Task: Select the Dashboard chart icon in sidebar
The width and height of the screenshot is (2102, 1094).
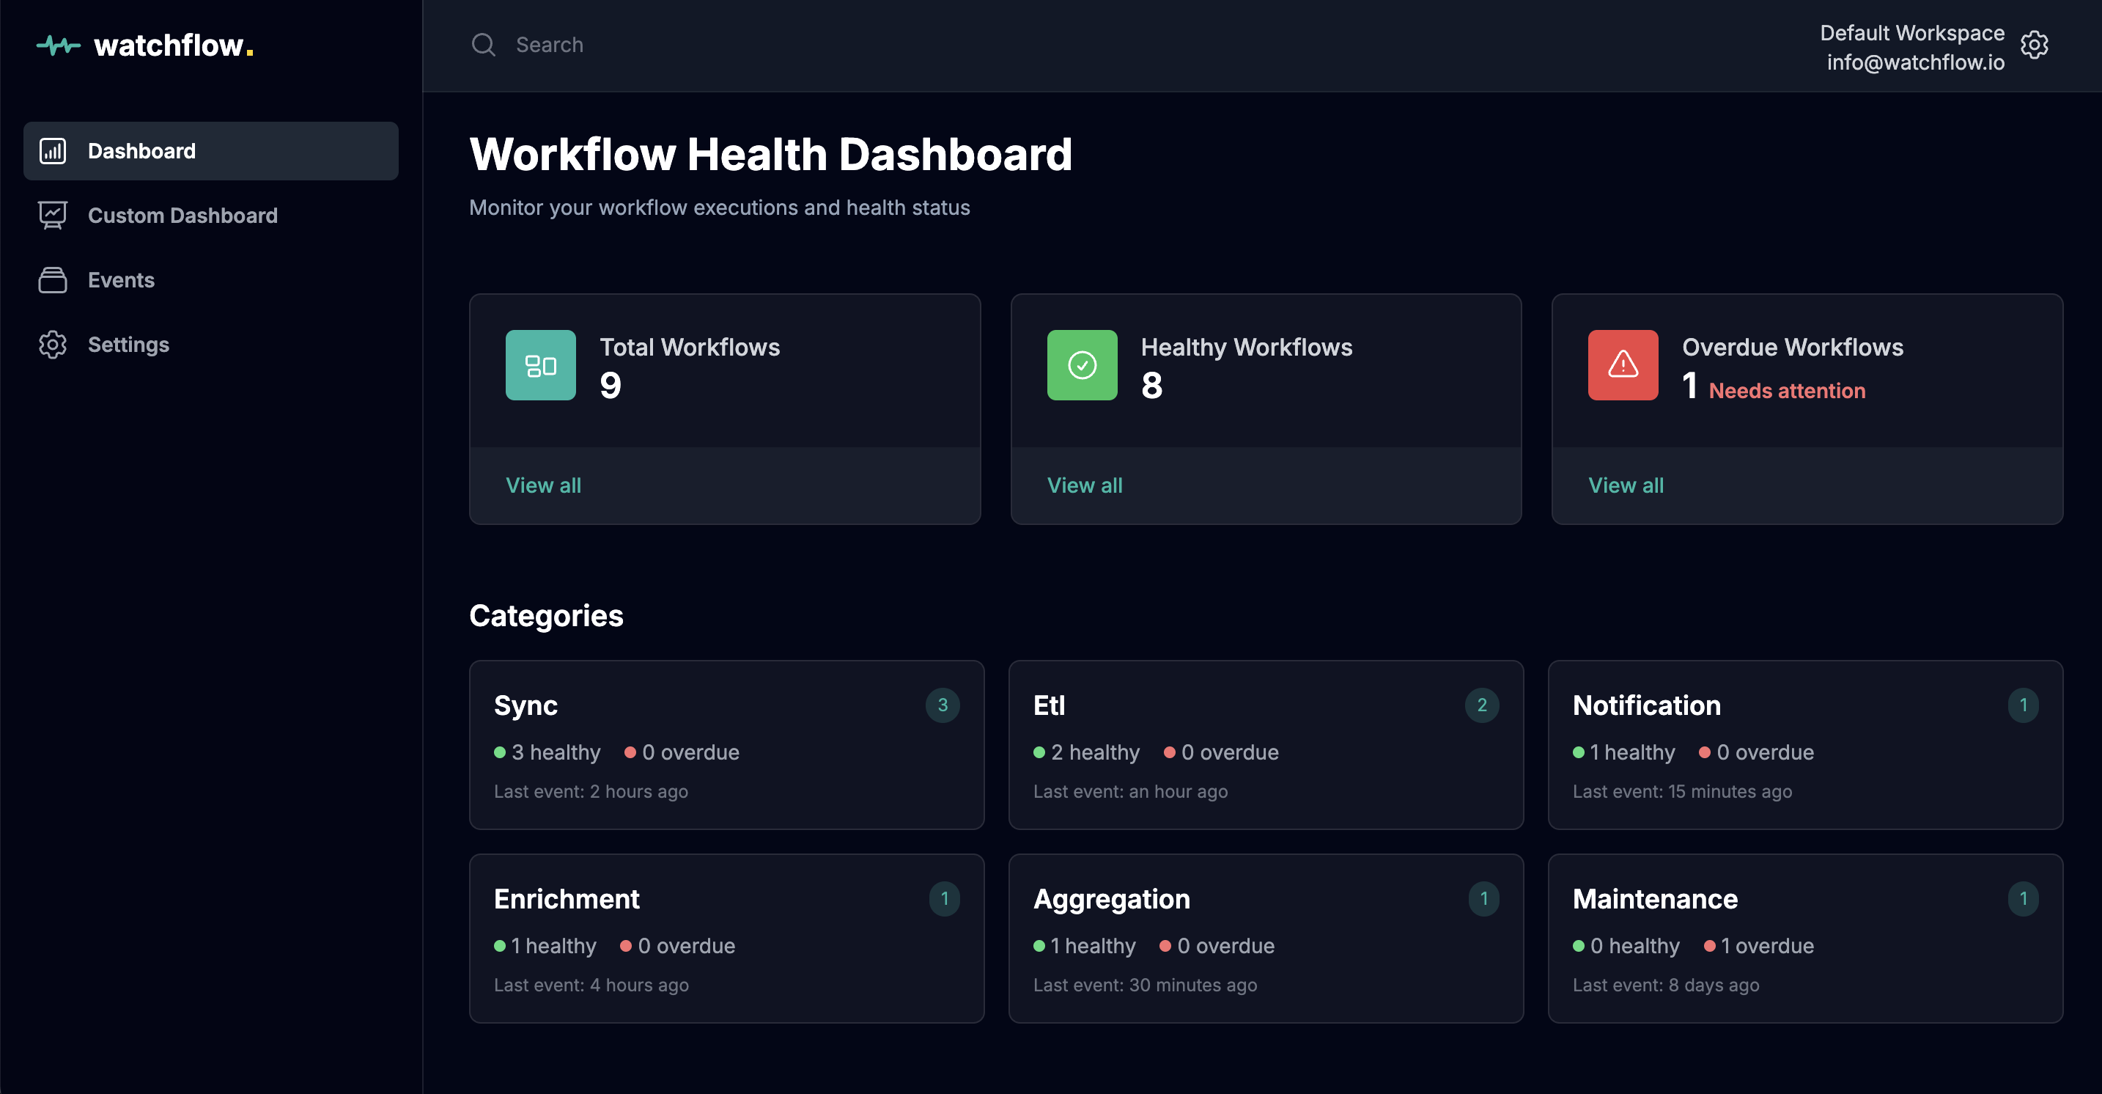Action: pos(52,150)
